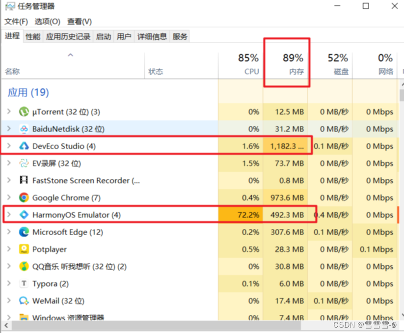This screenshot has width=404, height=333.
Task: Expand the Typora process group
Action: point(9,283)
